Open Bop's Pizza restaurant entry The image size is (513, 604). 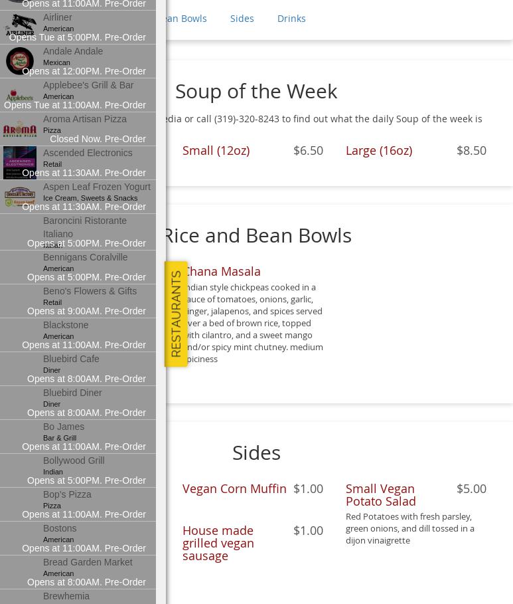(67, 494)
